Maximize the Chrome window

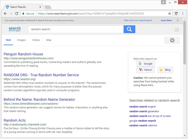(x=175, y=2)
